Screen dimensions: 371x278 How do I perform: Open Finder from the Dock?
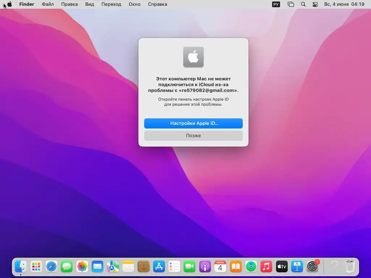(x=21, y=267)
